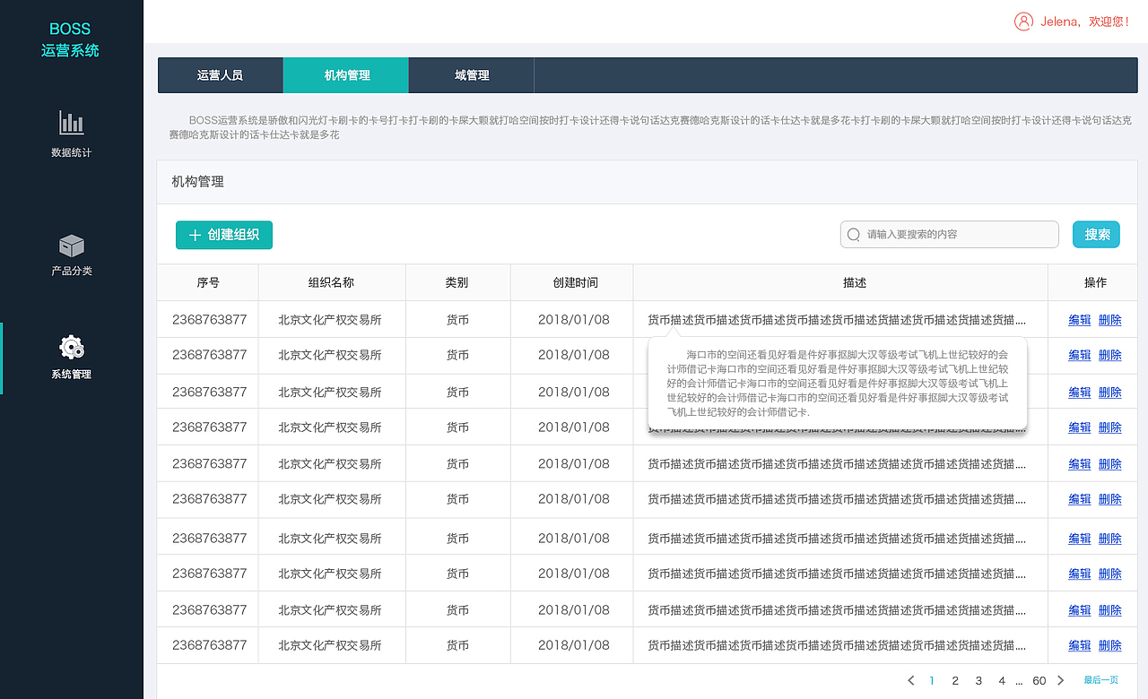Screen dimensions: 1148x699
Task: Select page 4 in pagination
Action: point(1002,681)
